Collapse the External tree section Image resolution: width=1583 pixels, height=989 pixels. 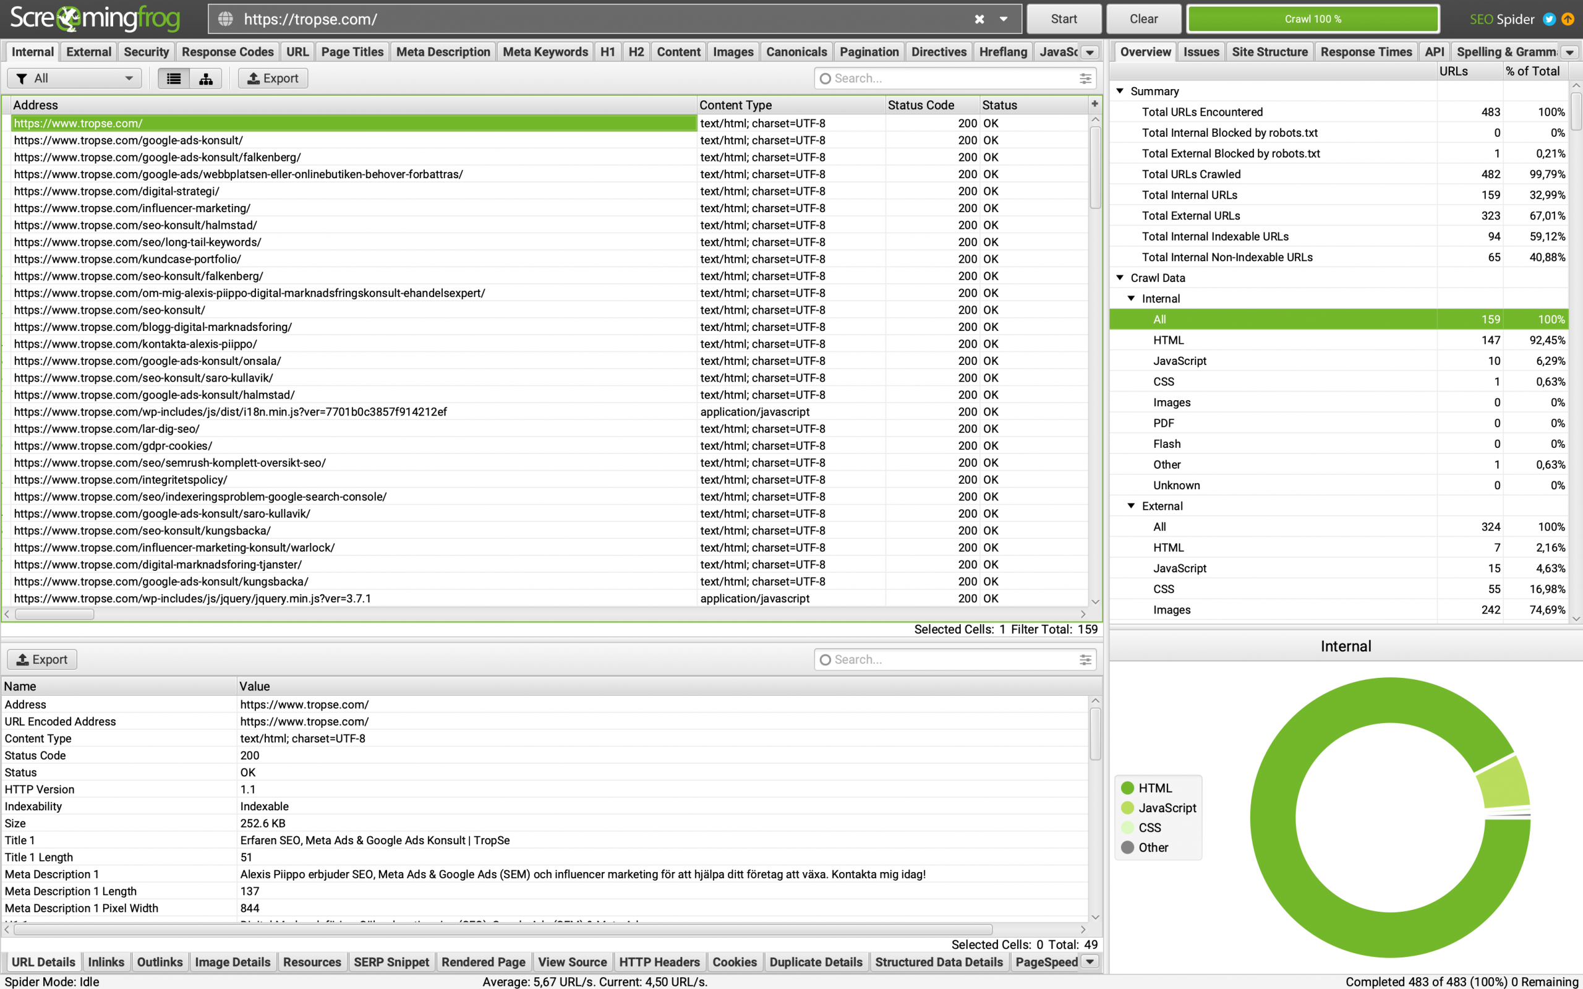(x=1131, y=505)
